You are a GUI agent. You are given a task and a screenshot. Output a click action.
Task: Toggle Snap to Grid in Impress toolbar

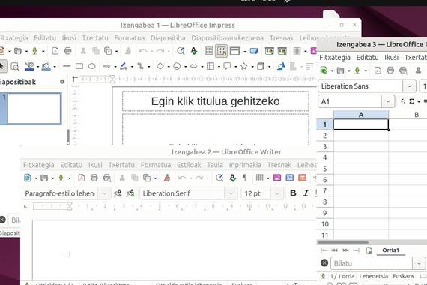pos(222,51)
